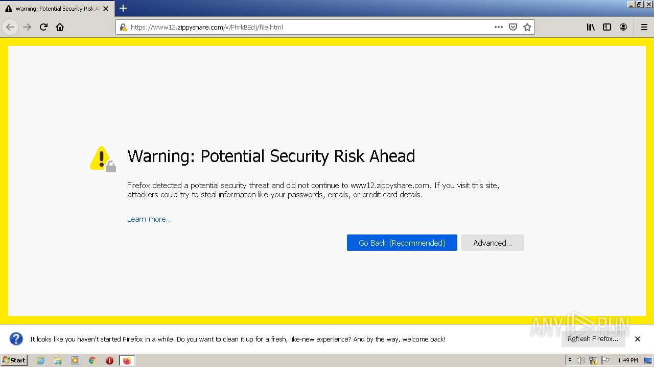
Task: Show site security info lock icon
Action: (x=123, y=27)
